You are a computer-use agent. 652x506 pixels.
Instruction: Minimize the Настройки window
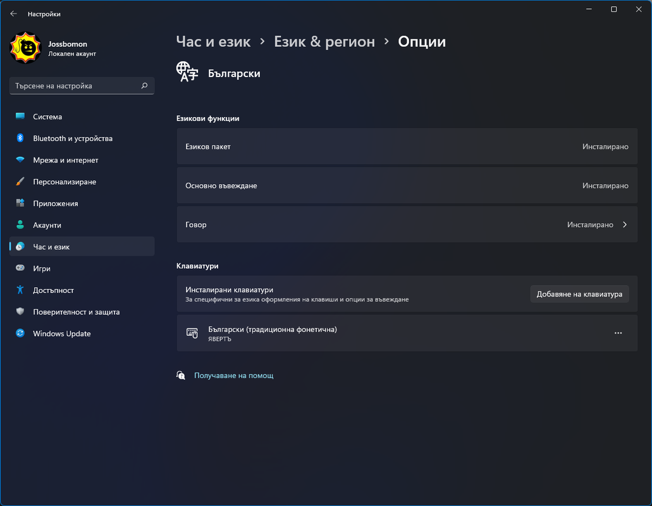589,9
